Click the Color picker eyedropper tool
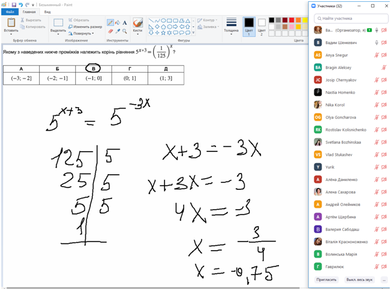 [116, 29]
